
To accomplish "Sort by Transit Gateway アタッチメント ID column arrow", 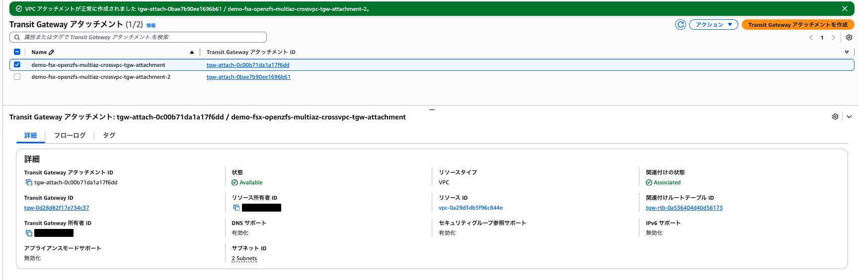I will 847,52.
